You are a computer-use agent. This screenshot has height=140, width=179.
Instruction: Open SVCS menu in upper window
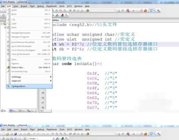[69, 6]
